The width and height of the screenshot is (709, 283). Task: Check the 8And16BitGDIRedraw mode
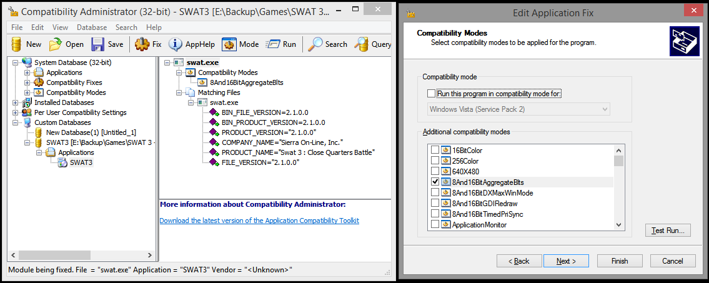435,204
